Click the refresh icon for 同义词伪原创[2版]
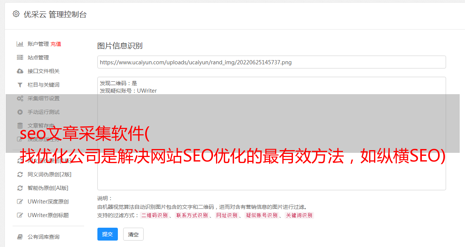Viewport: 465px width, 247px height. coord(20,174)
